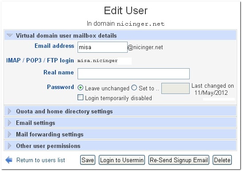Click the Real name label
Viewport: 242px width, 171px height.
pos(59,72)
